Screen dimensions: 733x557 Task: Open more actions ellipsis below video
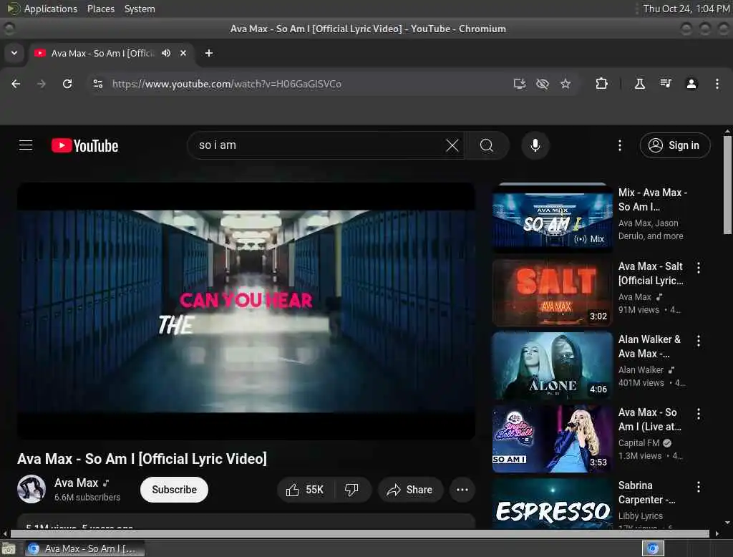click(x=462, y=490)
